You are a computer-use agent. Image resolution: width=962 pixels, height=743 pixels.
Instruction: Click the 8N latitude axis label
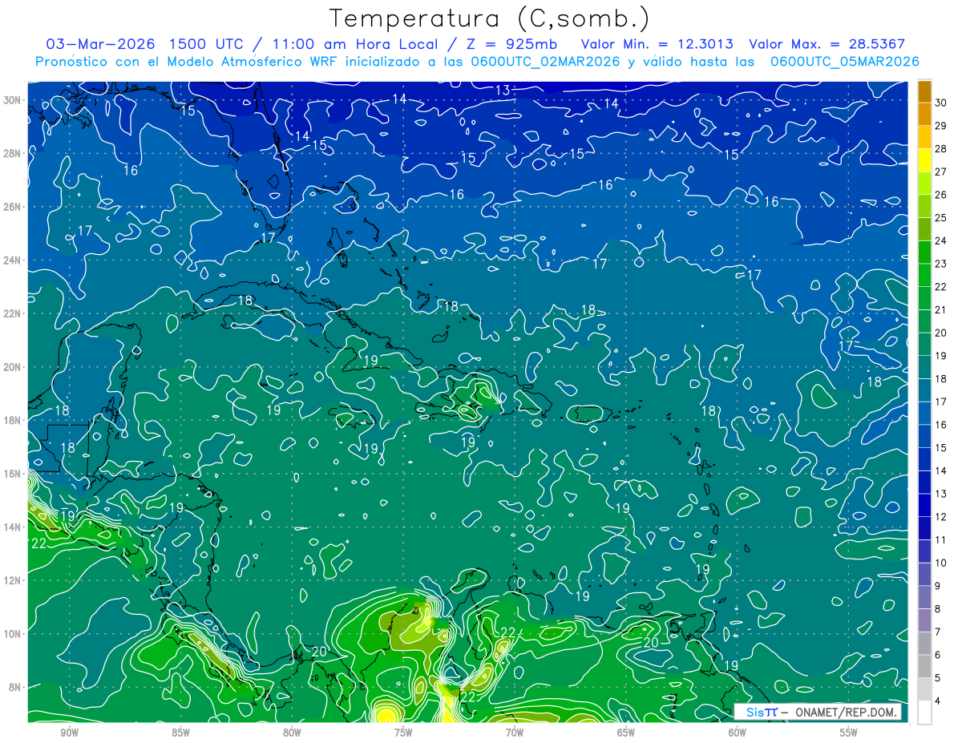pos(15,687)
